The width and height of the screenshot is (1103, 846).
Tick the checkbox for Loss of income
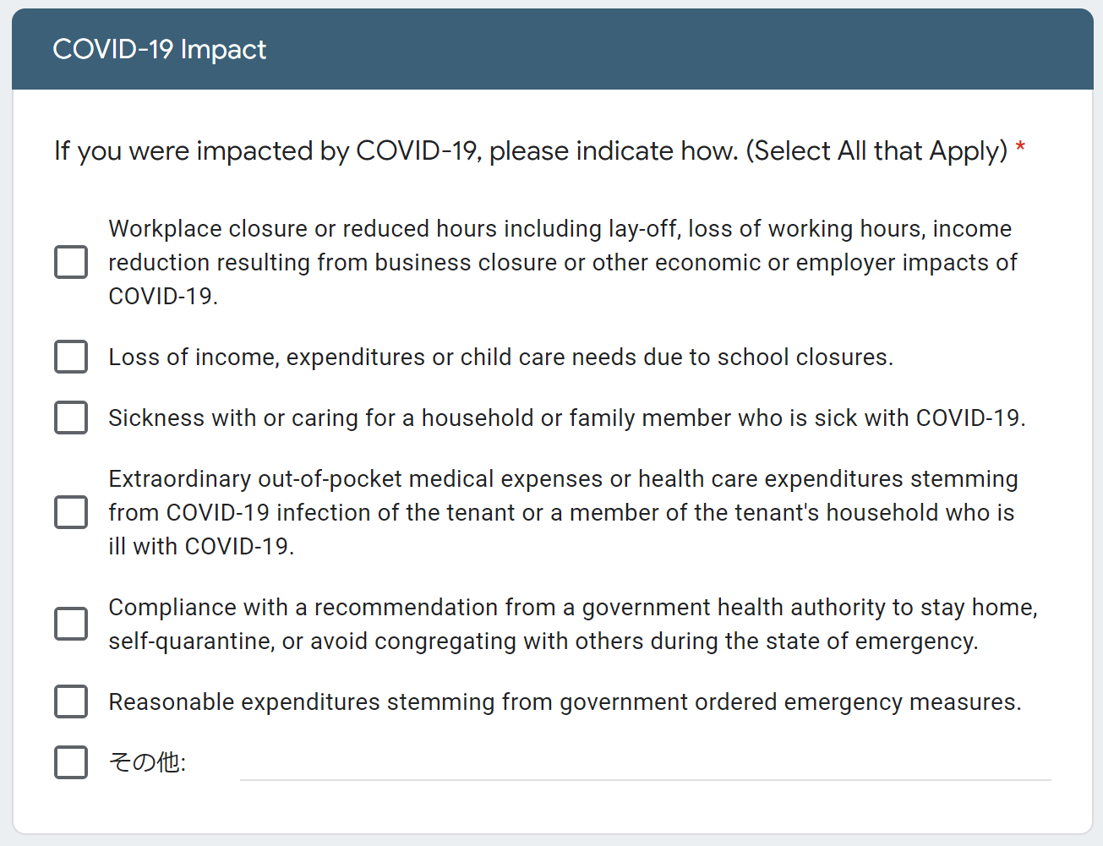click(x=71, y=357)
